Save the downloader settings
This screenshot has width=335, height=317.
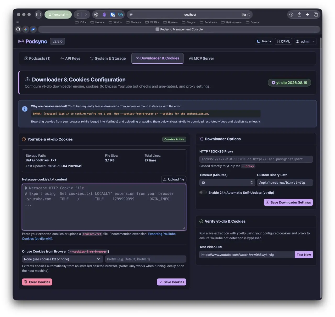(288, 202)
